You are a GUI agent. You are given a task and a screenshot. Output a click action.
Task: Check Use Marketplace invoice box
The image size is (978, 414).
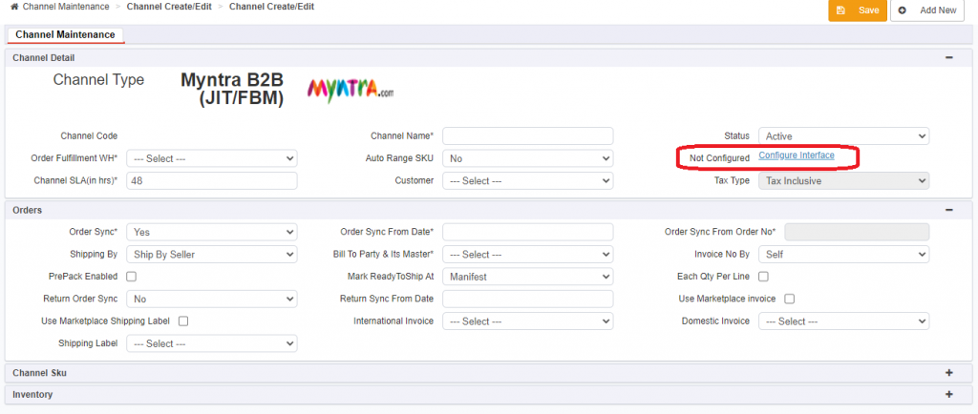click(x=789, y=299)
